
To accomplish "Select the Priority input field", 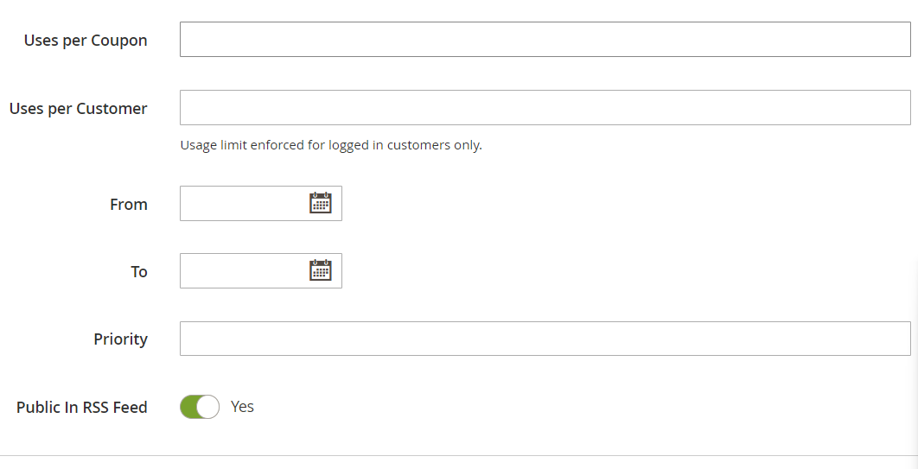I will pyautogui.click(x=545, y=339).
